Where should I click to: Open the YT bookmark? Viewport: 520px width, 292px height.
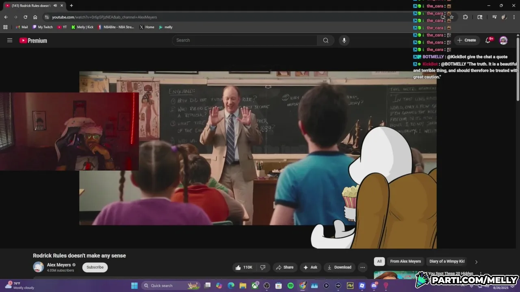click(x=62, y=27)
